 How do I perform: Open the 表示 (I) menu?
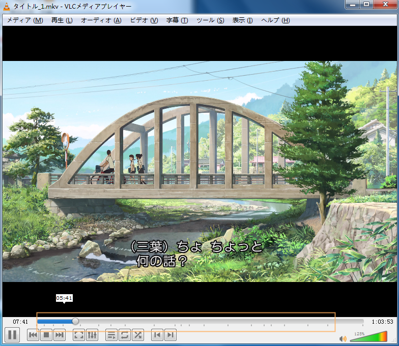tap(242, 20)
